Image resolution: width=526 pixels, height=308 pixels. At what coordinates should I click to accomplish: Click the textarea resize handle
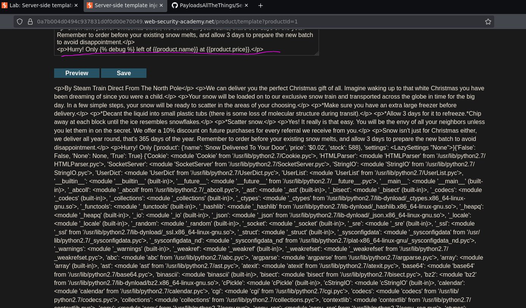pyautogui.click(x=316, y=53)
